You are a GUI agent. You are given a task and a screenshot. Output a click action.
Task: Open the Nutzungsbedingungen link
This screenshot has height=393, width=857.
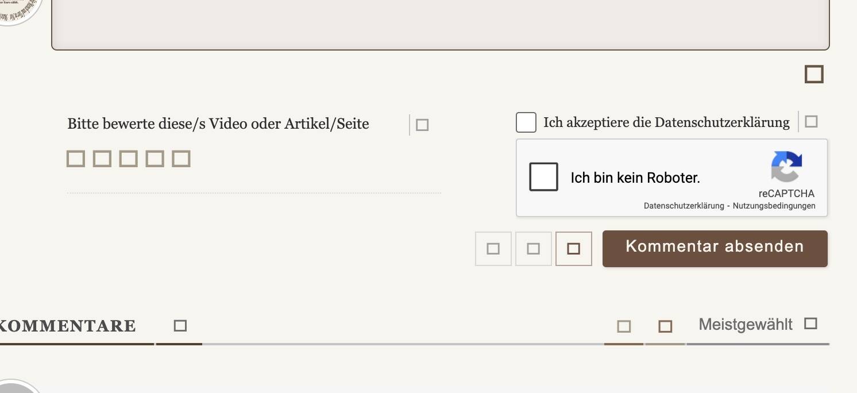(774, 206)
